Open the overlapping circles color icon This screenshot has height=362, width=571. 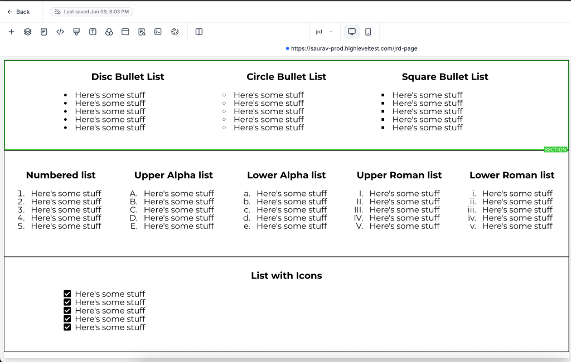109,32
